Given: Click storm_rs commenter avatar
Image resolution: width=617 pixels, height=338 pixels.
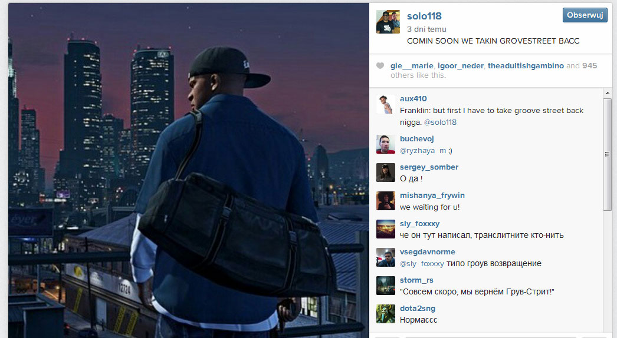Looking at the screenshot, I should click(x=386, y=286).
